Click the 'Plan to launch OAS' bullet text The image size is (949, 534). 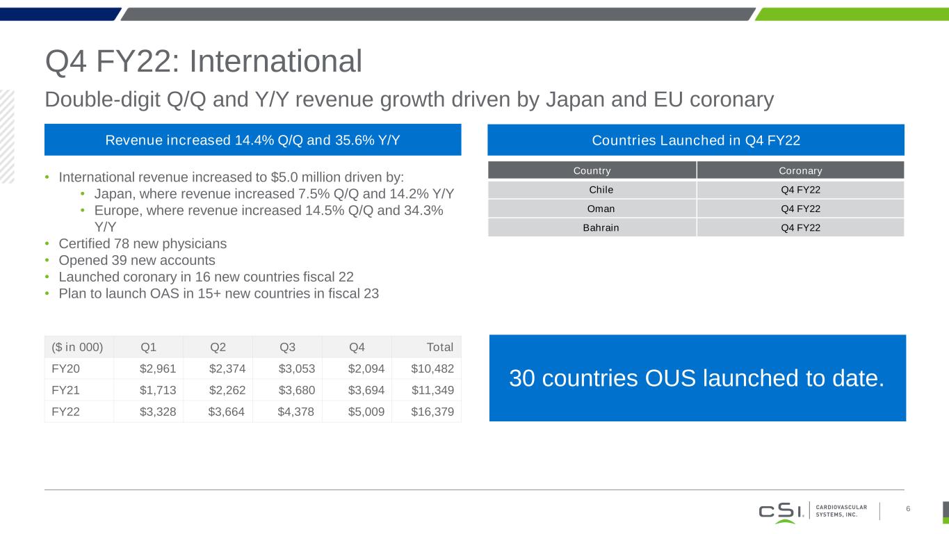(219, 293)
